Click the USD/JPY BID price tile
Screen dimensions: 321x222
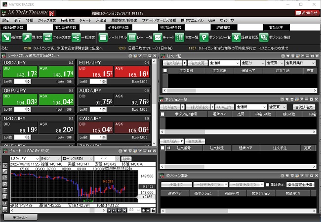pyautogui.click(x=20, y=72)
